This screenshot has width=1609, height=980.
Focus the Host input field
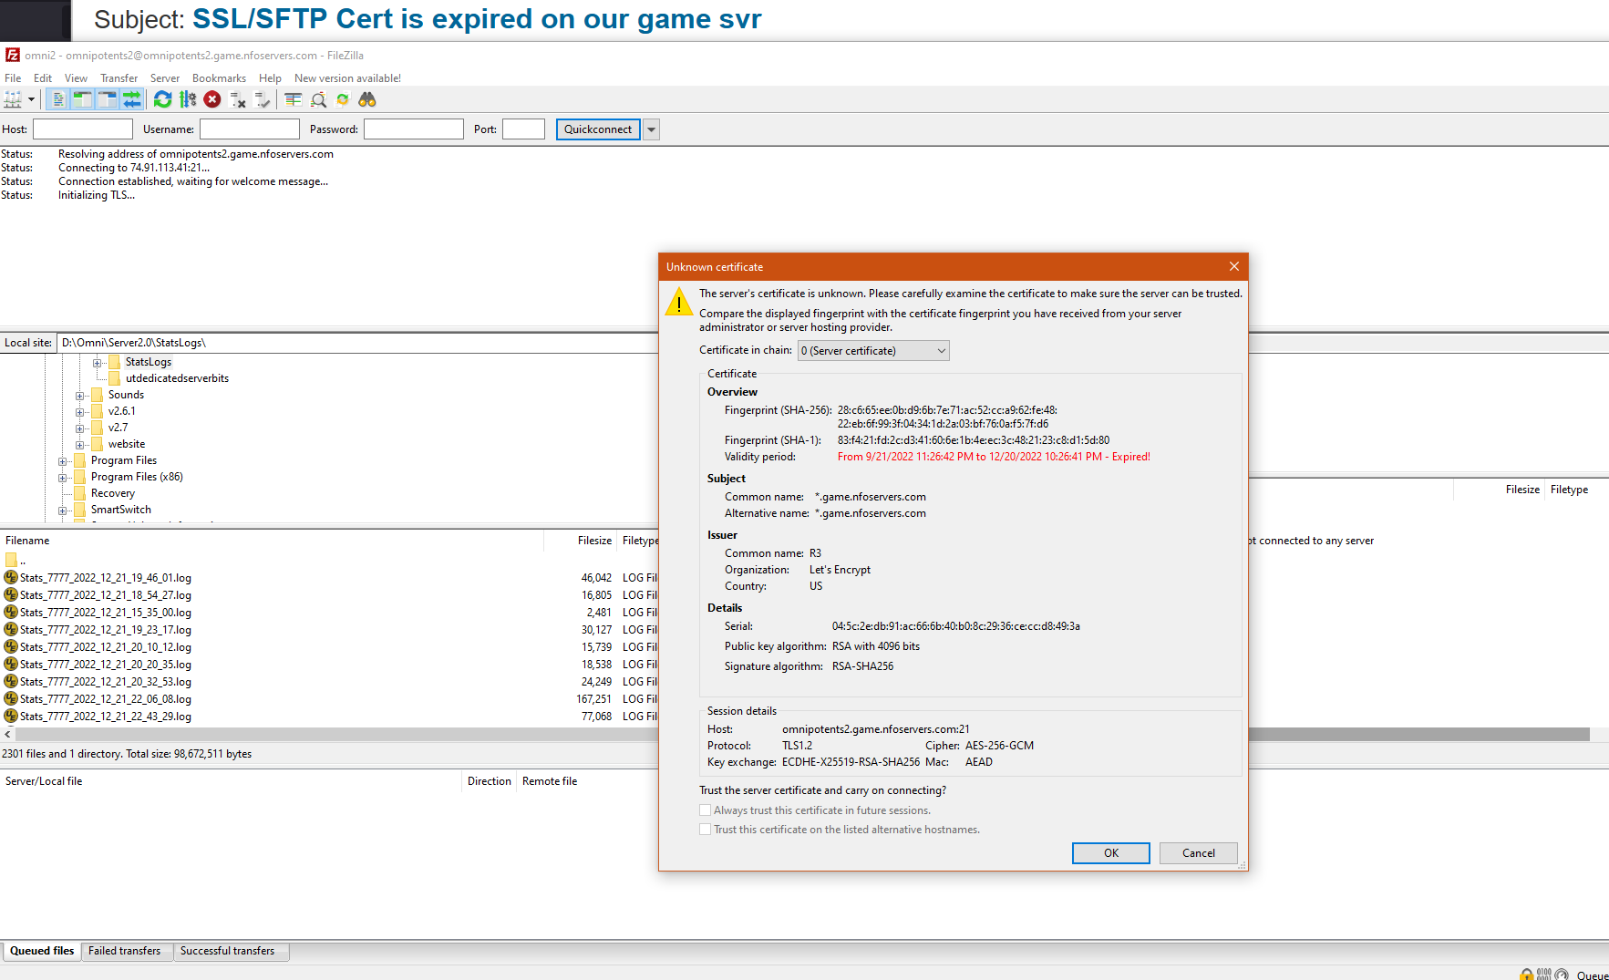click(83, 129)
